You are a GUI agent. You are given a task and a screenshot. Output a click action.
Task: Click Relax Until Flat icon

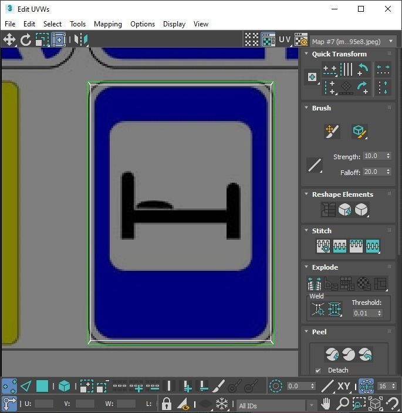click(344, 210)
